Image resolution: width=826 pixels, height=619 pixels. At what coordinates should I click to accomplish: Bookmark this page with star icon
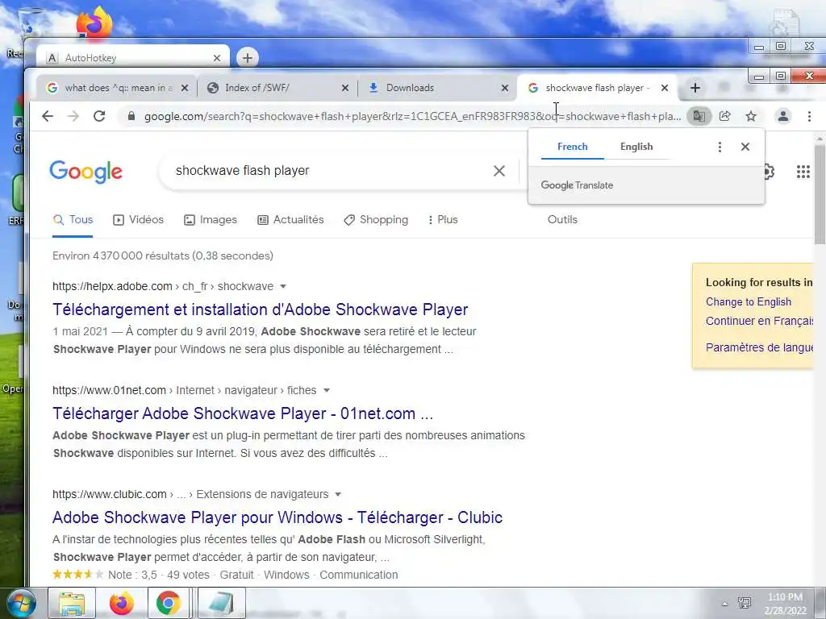tap(751, 116)
